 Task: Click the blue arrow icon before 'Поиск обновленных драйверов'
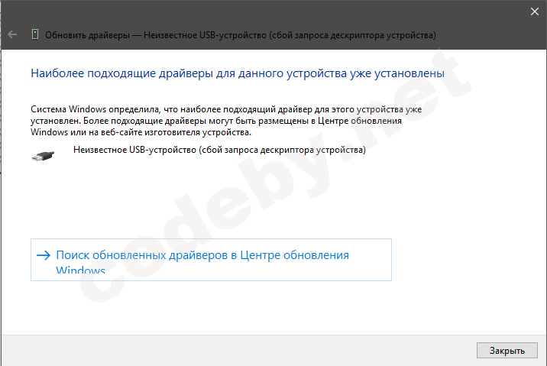[44, 255]
